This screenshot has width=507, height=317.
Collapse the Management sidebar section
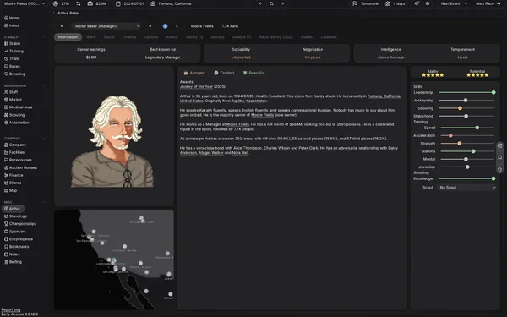(44, 85)
